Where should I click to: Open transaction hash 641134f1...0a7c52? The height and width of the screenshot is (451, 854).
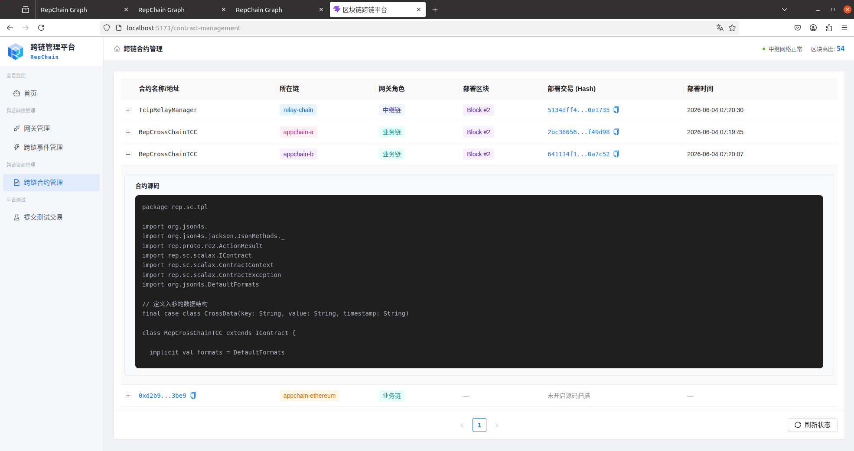(578, 154)
